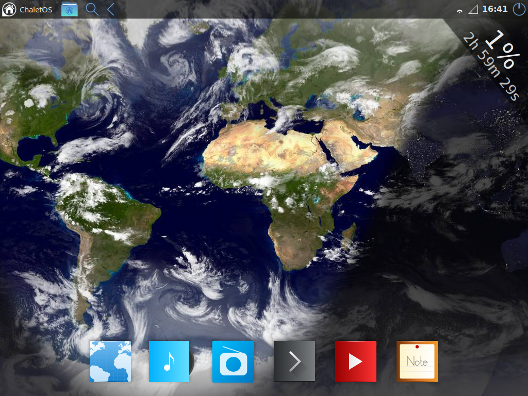Open the home folder file manager
The height and width of the screenshot is (396, 528).
(x=70, y=9)
